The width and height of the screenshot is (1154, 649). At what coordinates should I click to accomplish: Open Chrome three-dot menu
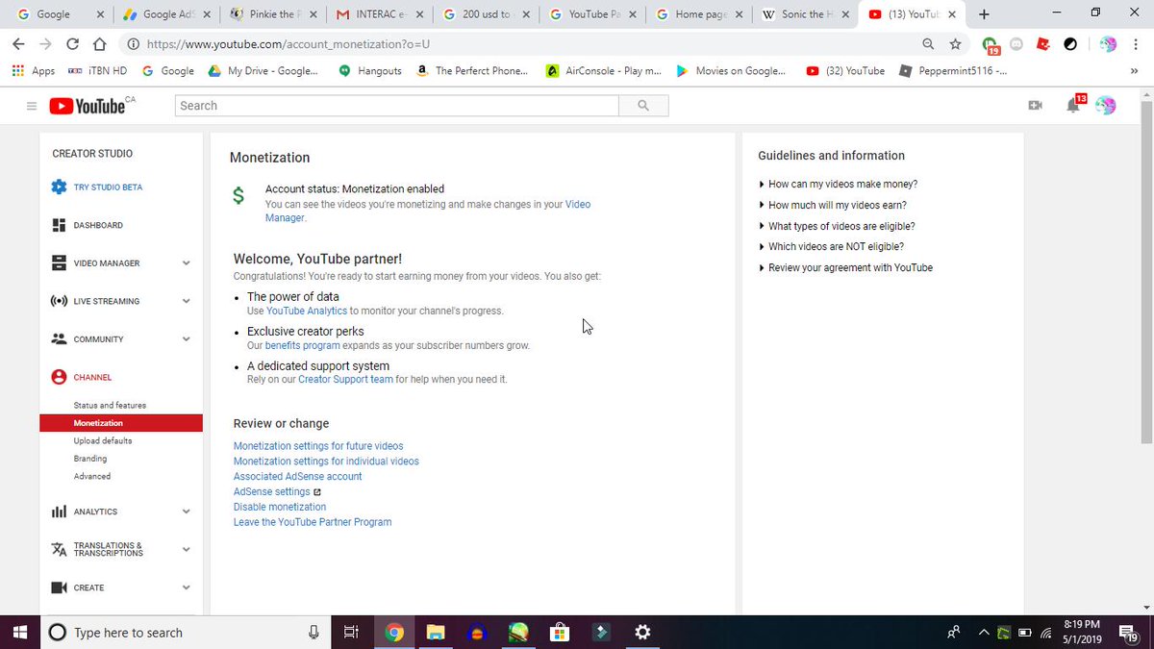[x=1136, y=44]
